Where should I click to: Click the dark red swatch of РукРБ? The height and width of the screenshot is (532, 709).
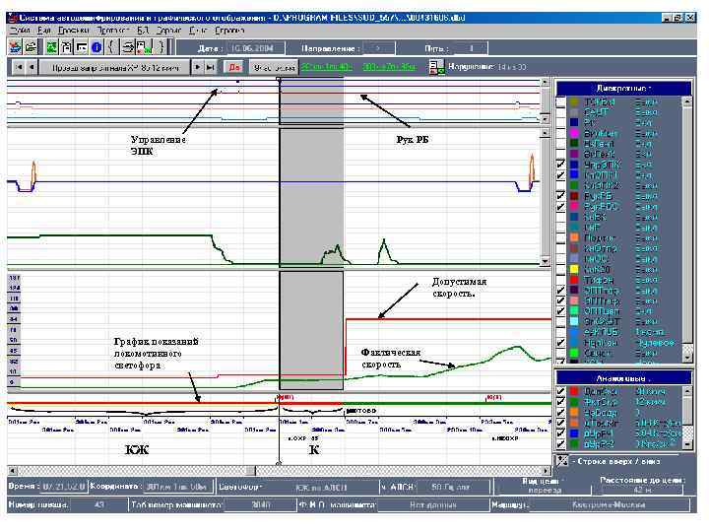point(574,195)
